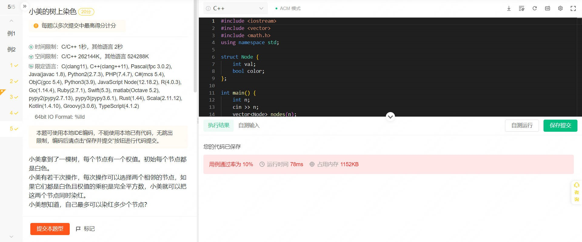
Task: Toggle fullscreen editor mode
Action: pyautogui.click(x=573, y=8)
